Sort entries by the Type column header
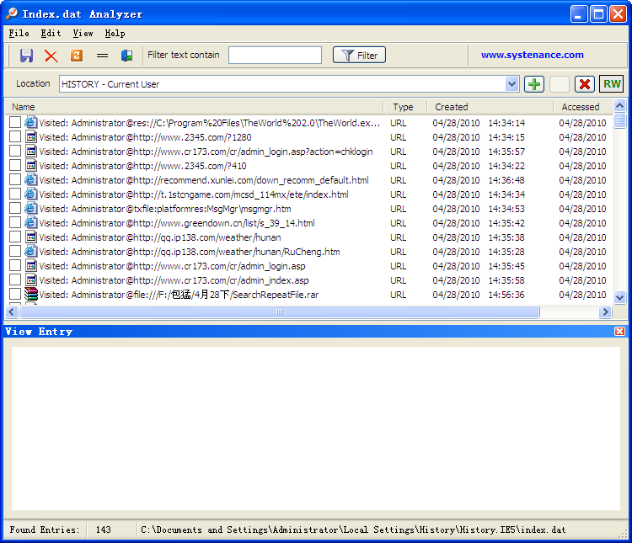The width and height of the screenshot is (632, 543). (404, 107)
